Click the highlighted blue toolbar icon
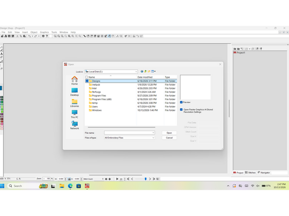This screenshot has height=216, width=289. click(x=109, y=36)
